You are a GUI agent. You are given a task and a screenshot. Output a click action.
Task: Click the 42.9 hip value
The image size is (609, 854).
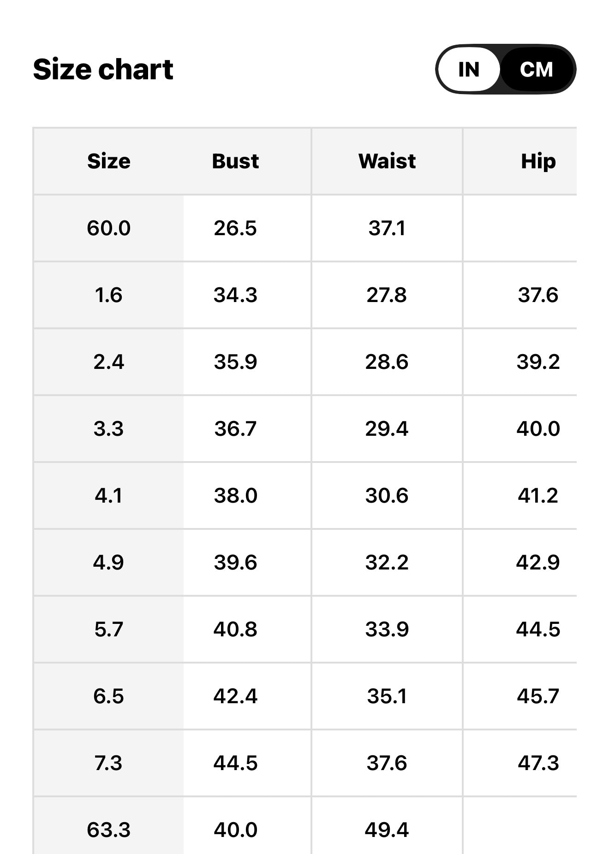coord(538,563)
